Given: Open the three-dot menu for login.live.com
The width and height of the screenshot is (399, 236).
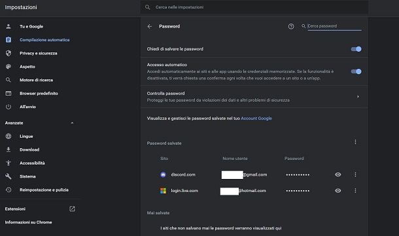Looking at the screenshot, I should point(355,191).
